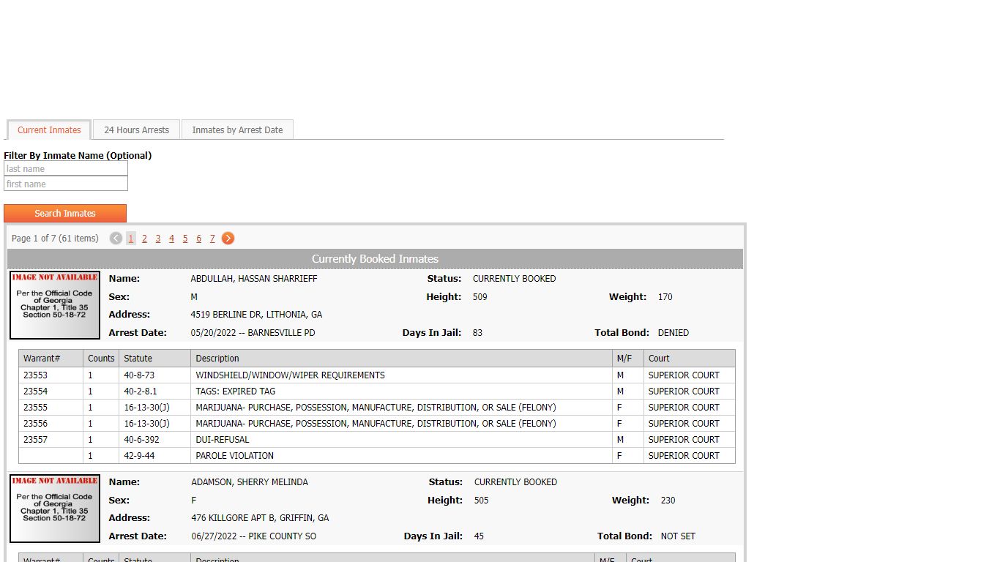Go to next page arrow icon

pyautogui.click(x=228, y=238)
